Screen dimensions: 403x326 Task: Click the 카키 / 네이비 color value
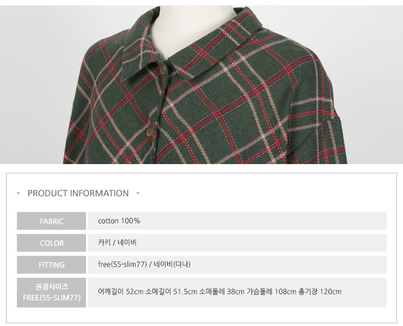117,243
